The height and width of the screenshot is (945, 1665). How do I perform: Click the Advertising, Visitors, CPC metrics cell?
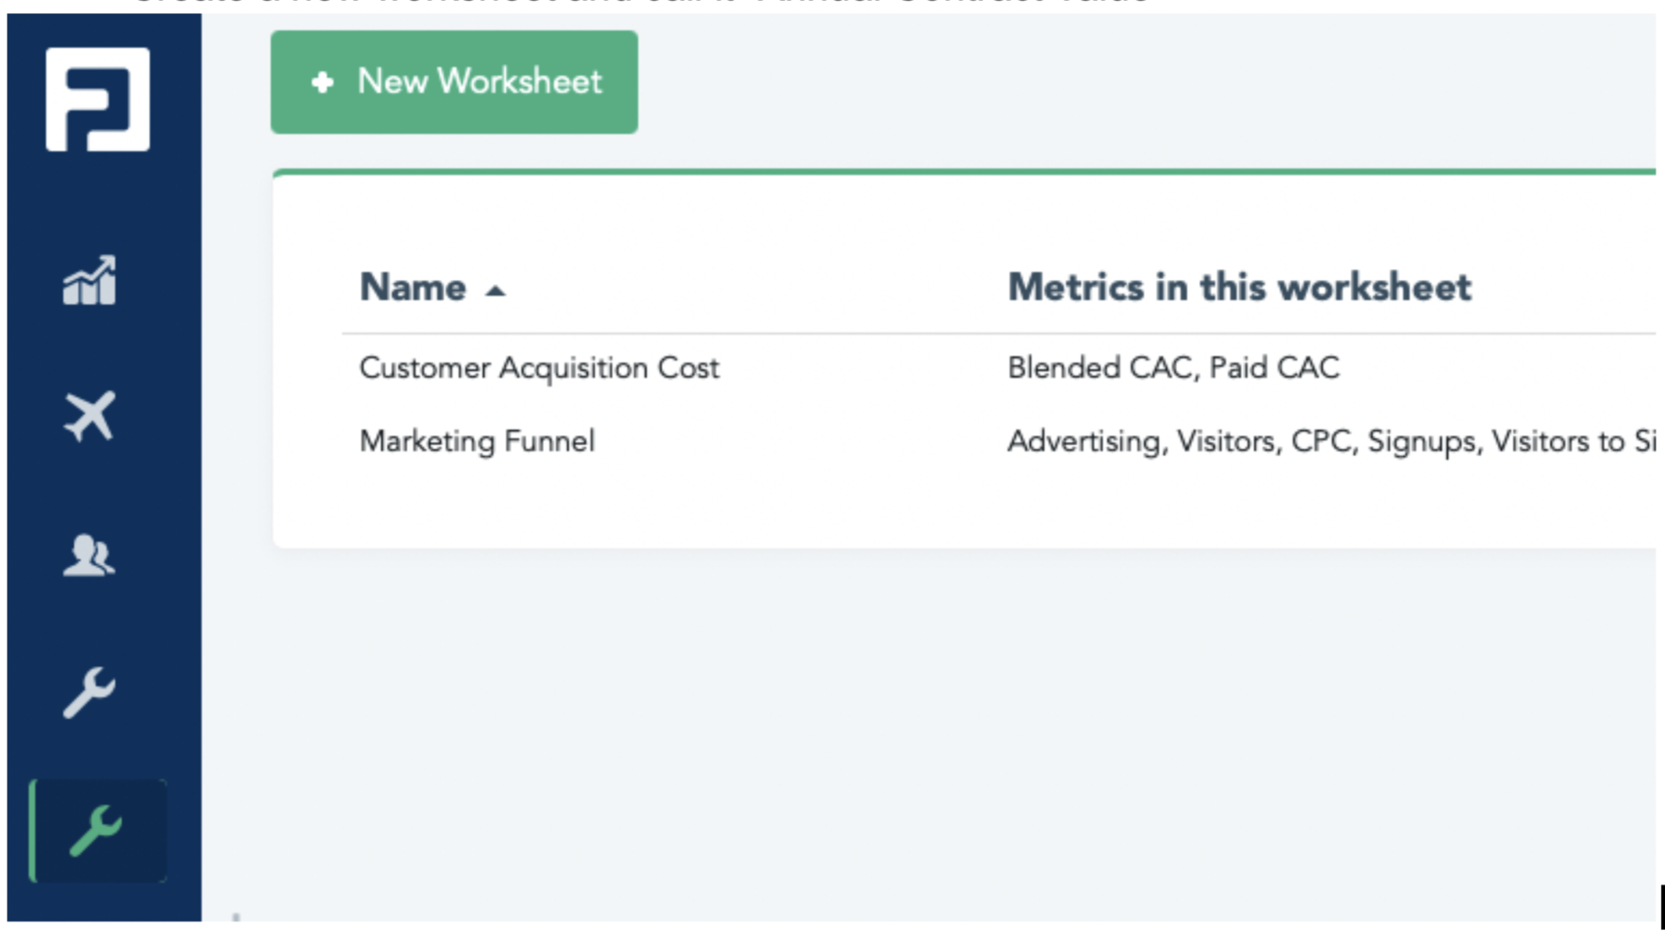(x=1329, y=441)
